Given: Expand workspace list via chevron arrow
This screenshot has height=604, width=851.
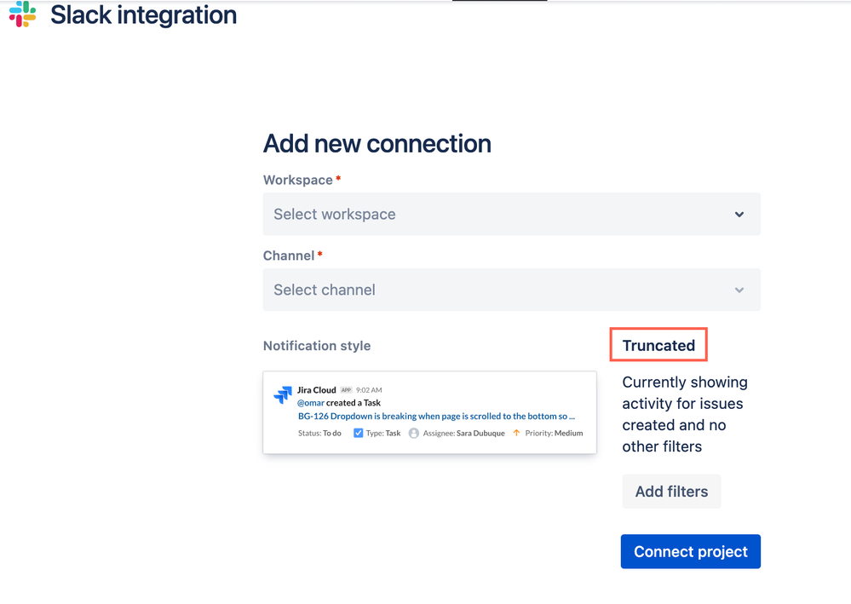Looking at the screenshot, I should point(739,215).
